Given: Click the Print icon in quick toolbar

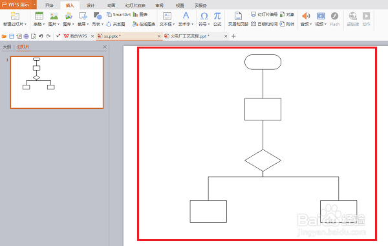Looking at the screenshot, I should point(26,36).
